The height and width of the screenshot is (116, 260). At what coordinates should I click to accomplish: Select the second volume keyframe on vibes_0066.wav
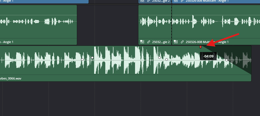coord(92,57)
